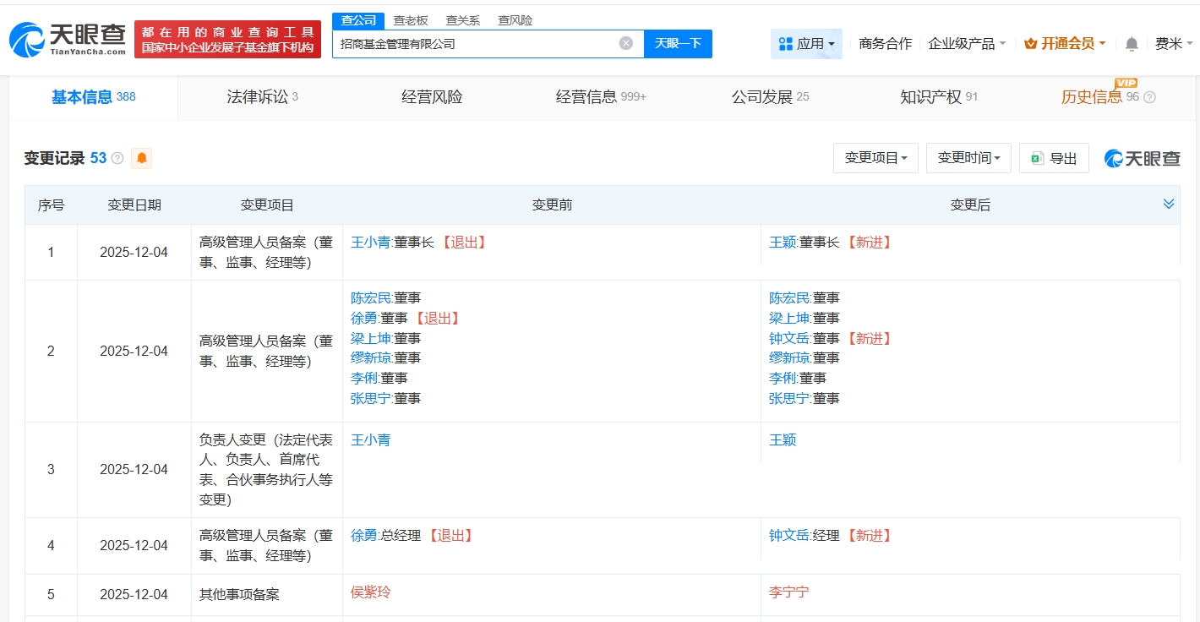Click 梁上坤 in the 变更前 column
The width and height of the screenshot is (1200, 622).
[x=371, y=339]
